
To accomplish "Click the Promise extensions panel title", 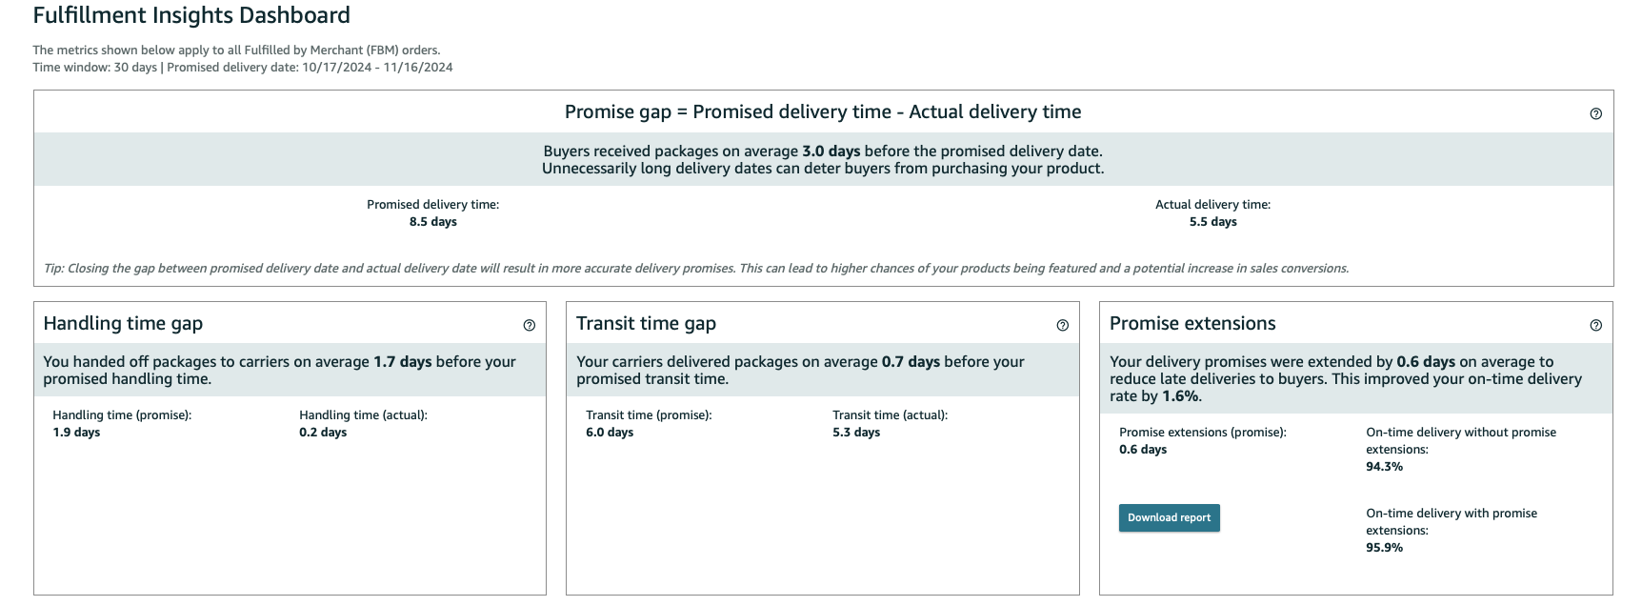I will click(x=1192, y=324).
